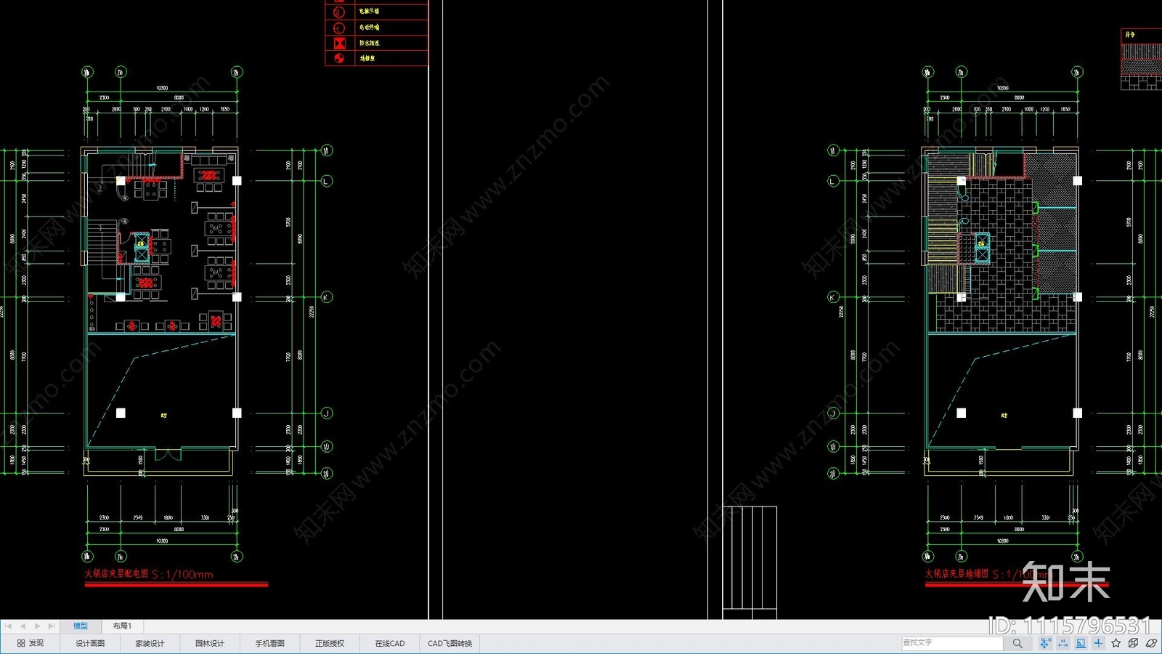Go to previous layout tab arrow
Viewport: 1162px width, 654px height.
point(23,626)
